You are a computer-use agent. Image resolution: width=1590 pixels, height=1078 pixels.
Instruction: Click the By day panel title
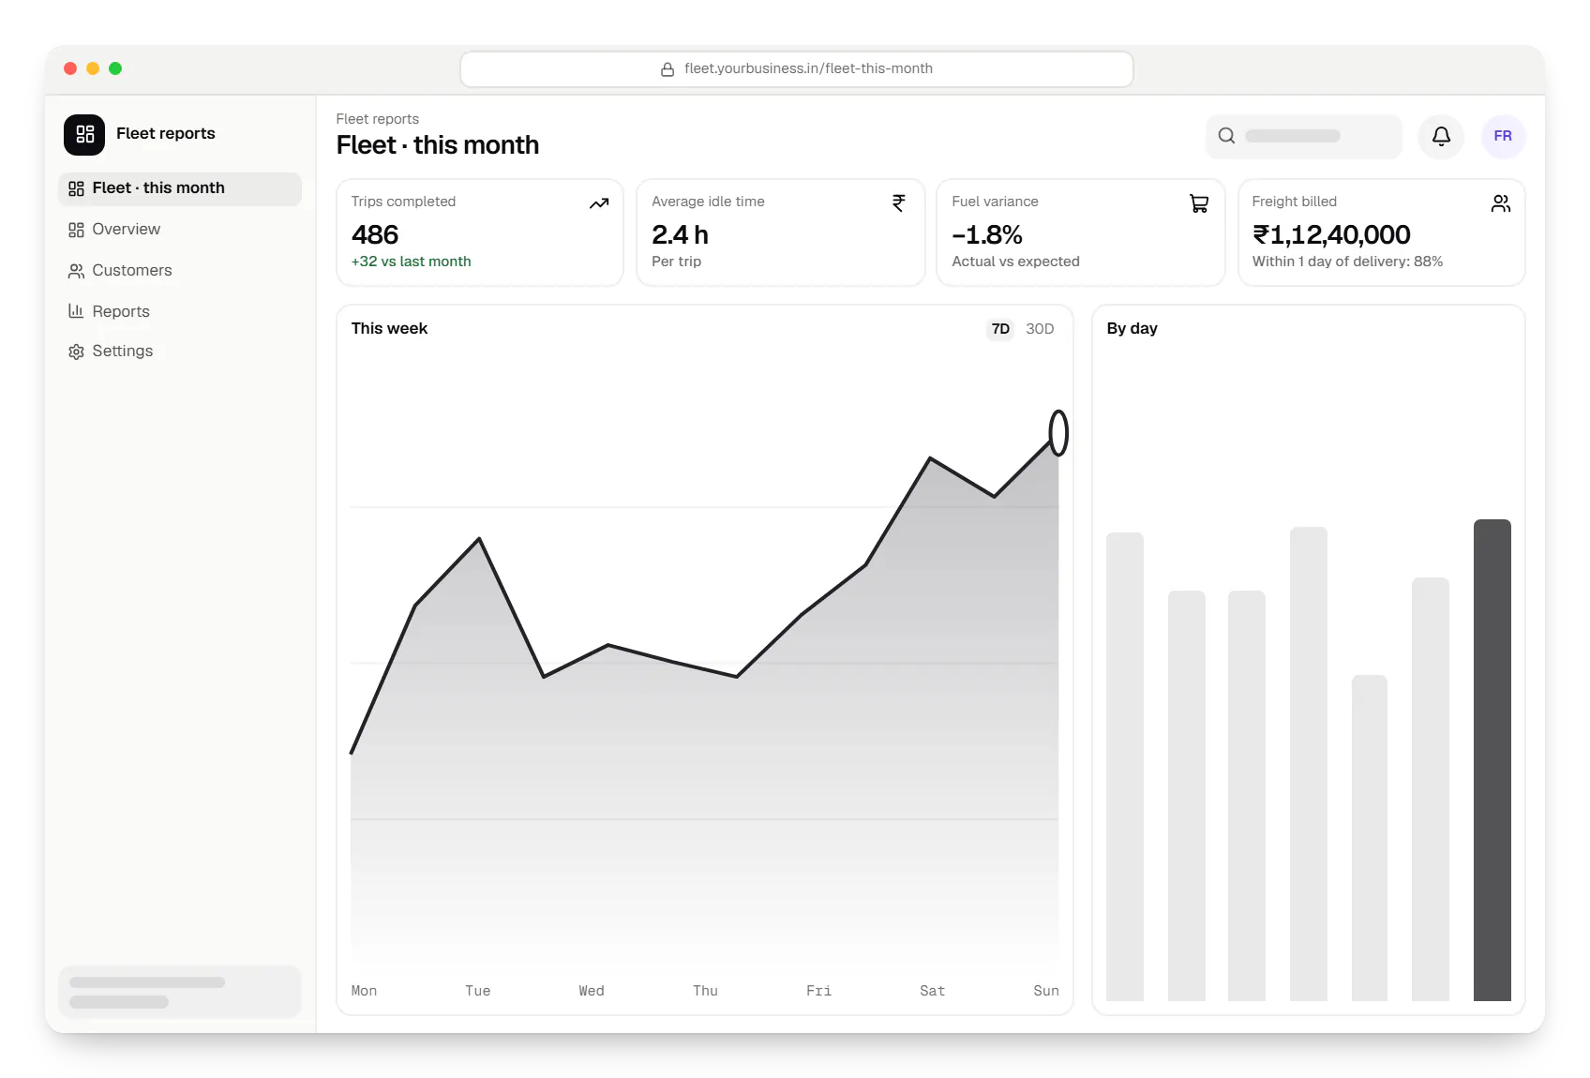coord(1132,329)
